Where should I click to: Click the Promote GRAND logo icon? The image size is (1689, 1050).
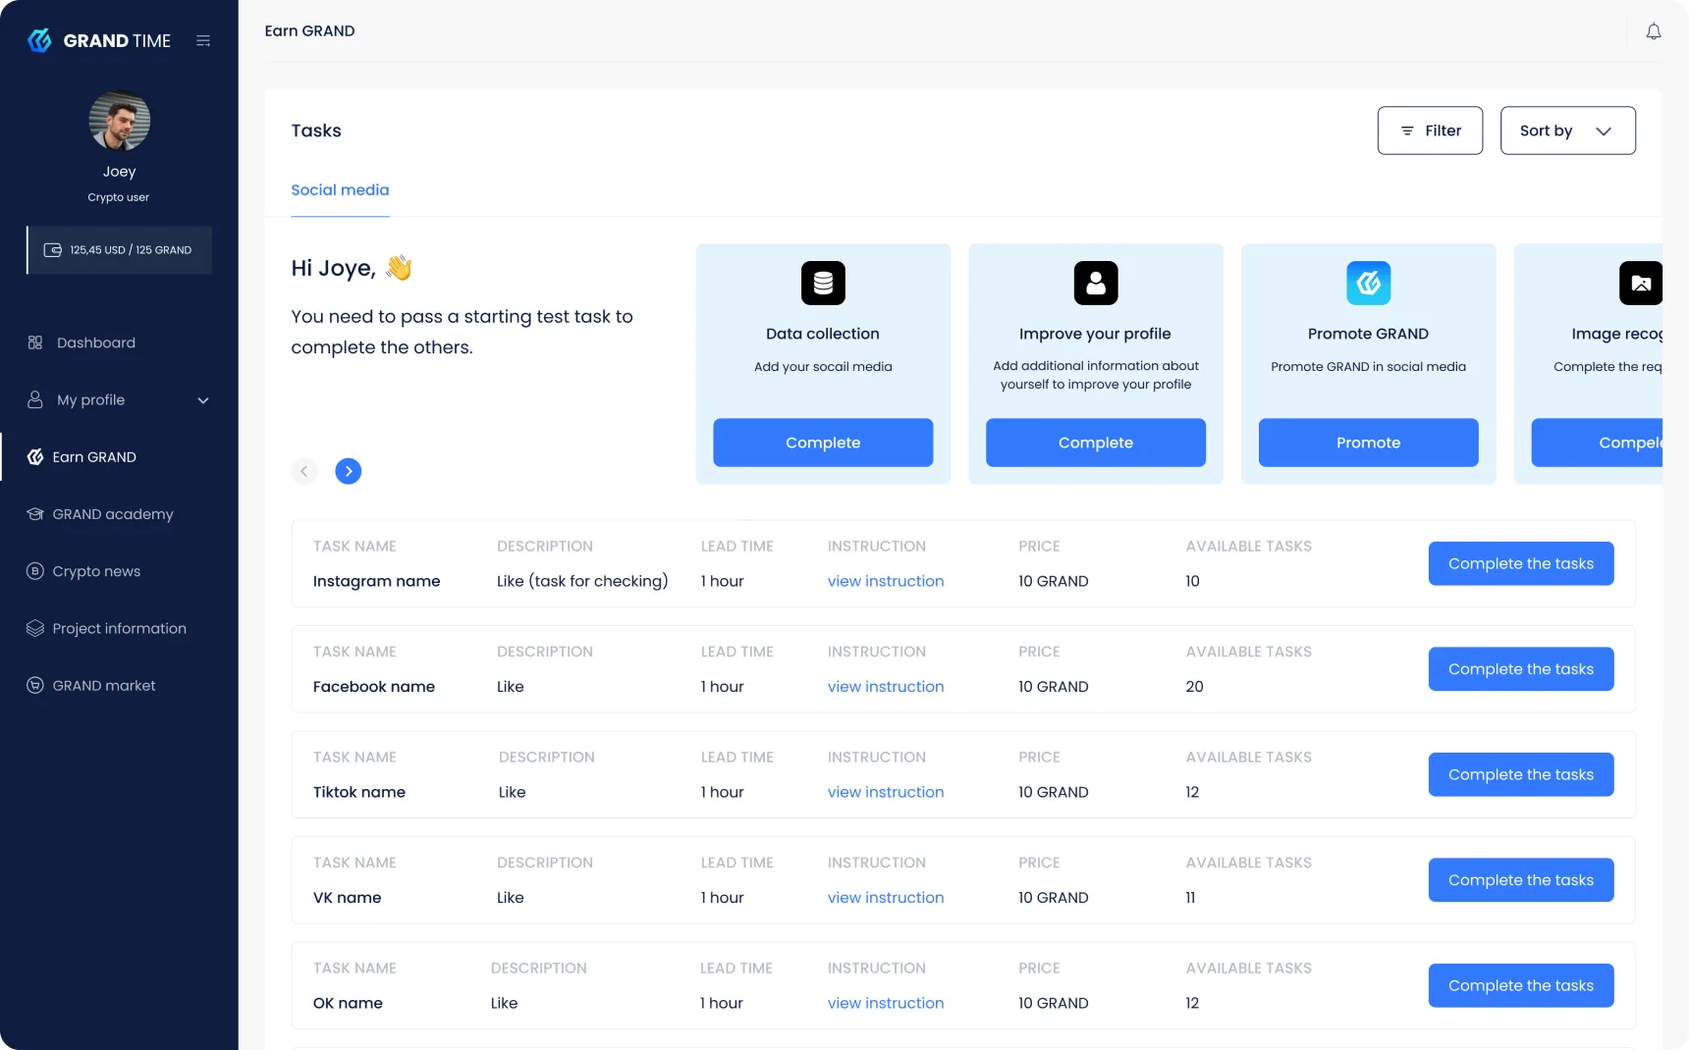click(x=1369, y=284)
